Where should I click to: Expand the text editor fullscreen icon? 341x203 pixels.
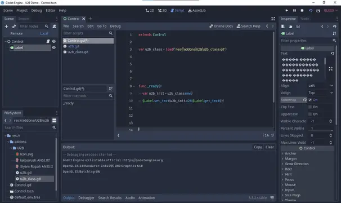[330, 69]
